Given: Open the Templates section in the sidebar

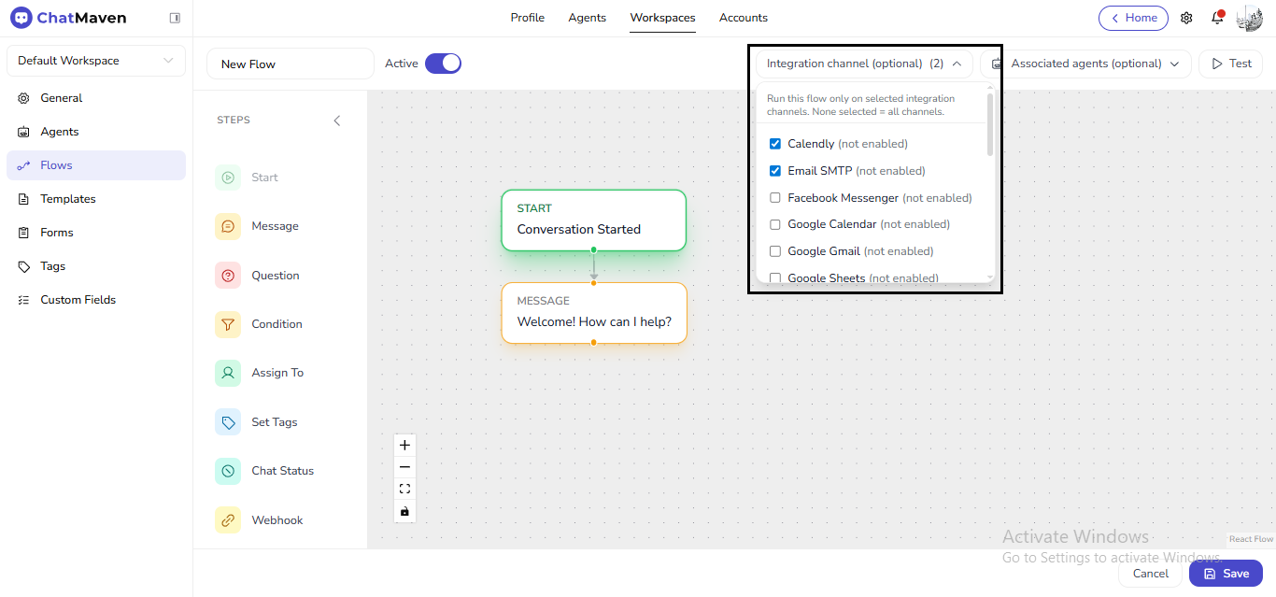Looking at the screenshot, I should [x=68, y=198].
